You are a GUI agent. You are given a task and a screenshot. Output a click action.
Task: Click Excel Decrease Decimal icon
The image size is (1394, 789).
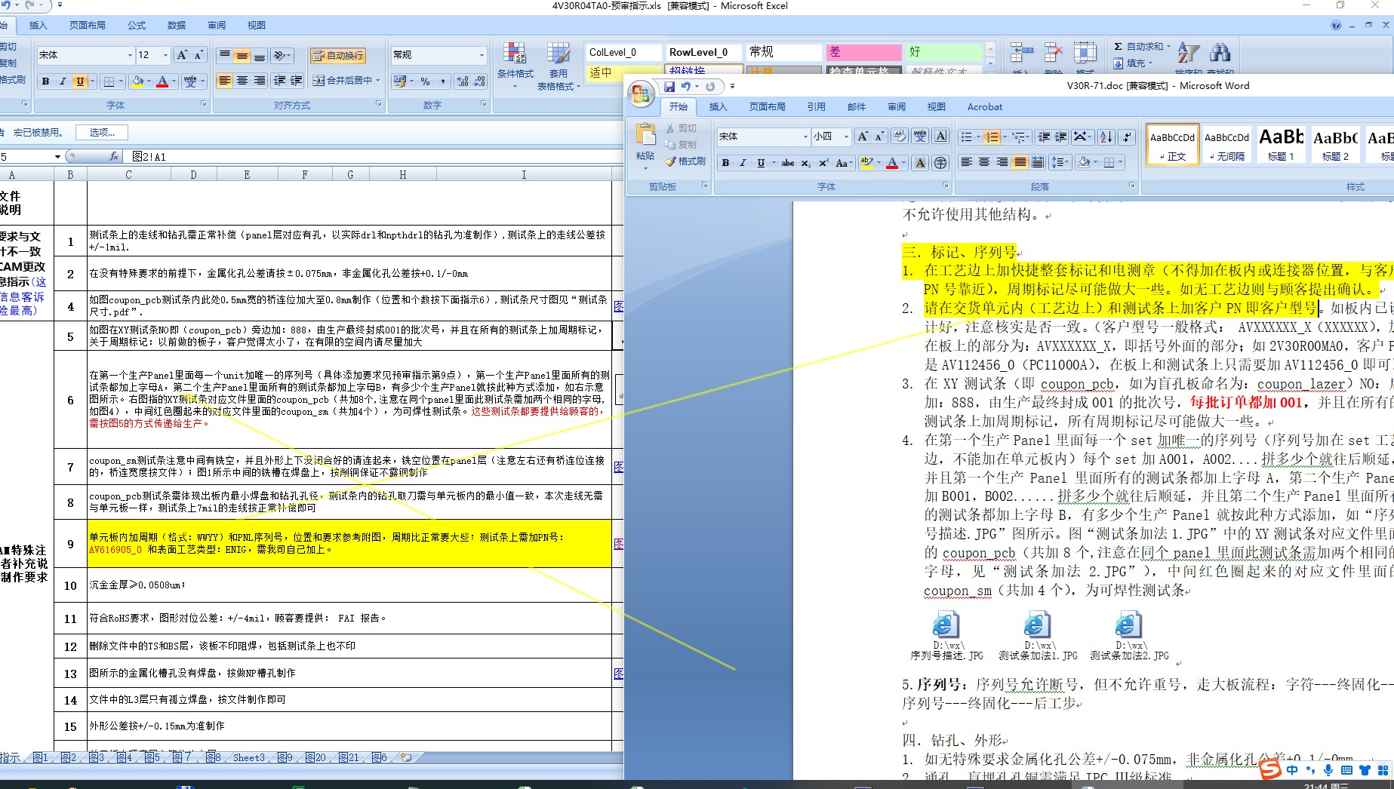coord(480,81)
